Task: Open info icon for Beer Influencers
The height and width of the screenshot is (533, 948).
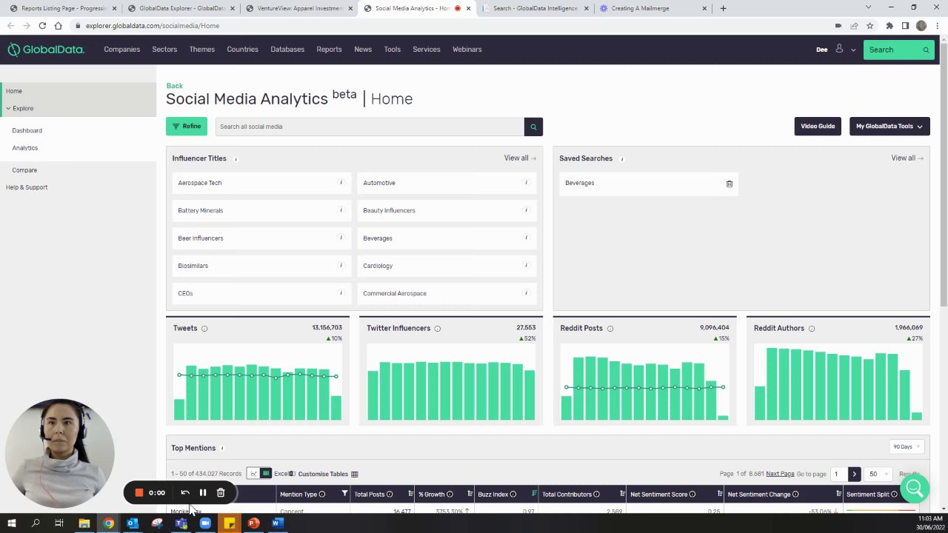Action: point(341,238)
